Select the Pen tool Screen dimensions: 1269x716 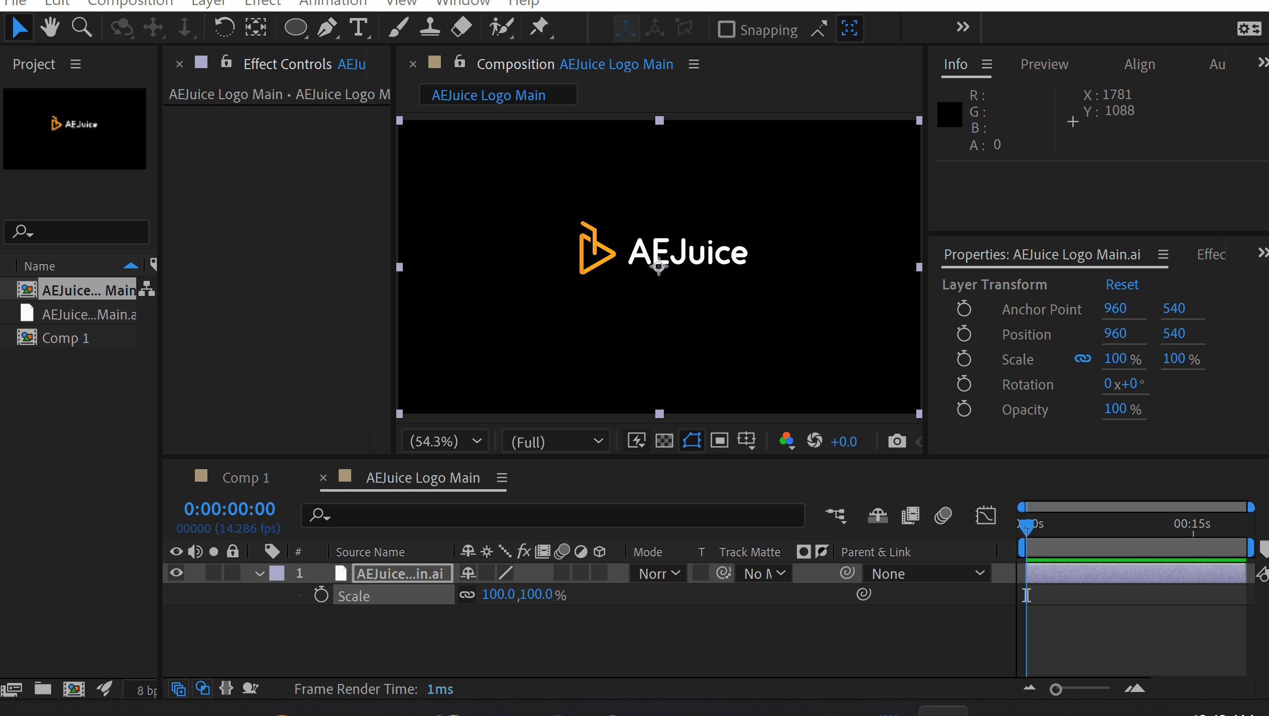[x=327, y=27]
